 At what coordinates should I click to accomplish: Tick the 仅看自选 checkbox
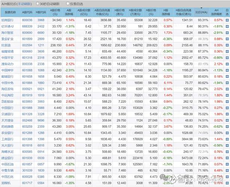[68, 3]
